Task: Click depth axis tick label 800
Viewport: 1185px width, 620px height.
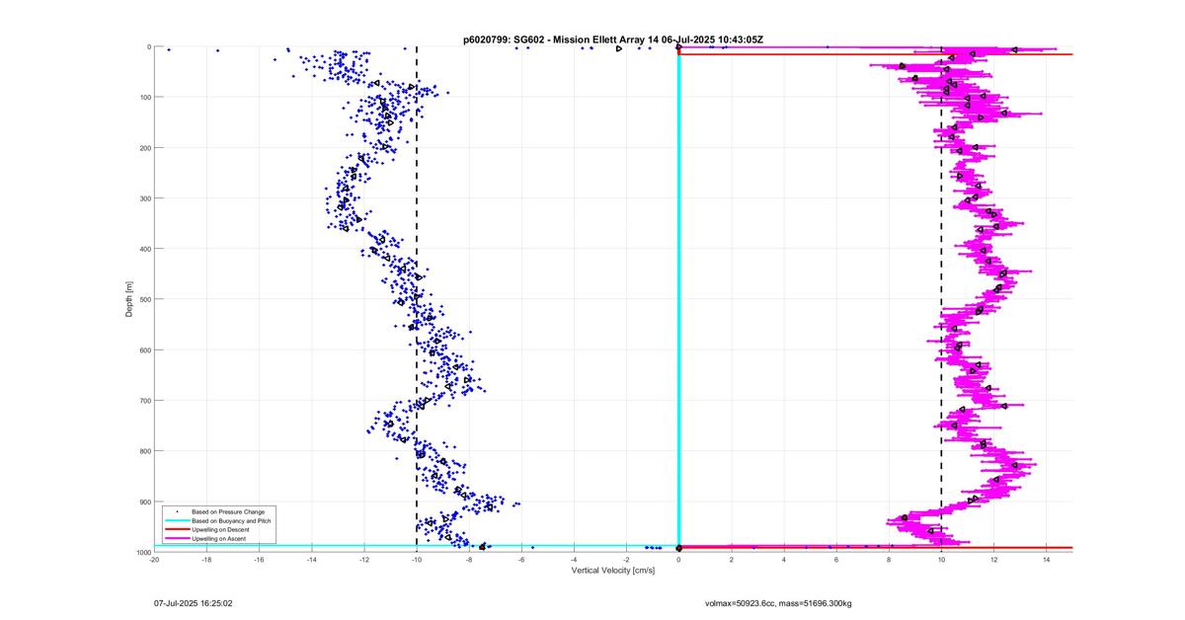Action: click(144, 451)
